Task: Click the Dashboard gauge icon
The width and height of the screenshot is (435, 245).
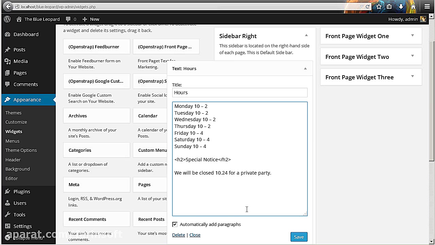Action: (x=7, y=34)
